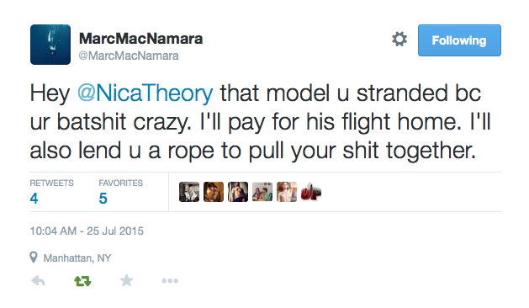Open the more options ellipsis menu
Image resolution: width=529 pixels, height=308 pixels.
point(170,280)
